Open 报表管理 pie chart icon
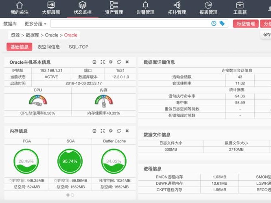Image resolution: width=271 pixels, height=203 pixels. 208,5
